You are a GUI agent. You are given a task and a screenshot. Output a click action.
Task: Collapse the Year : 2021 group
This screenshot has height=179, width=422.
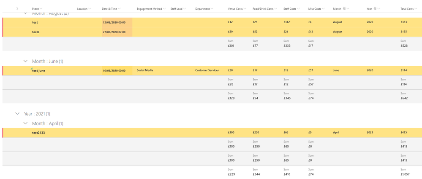(17, 114)
